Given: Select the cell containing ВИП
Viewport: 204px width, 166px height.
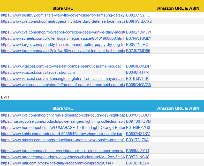Looking at the screenshot, I should pos(63,97).
